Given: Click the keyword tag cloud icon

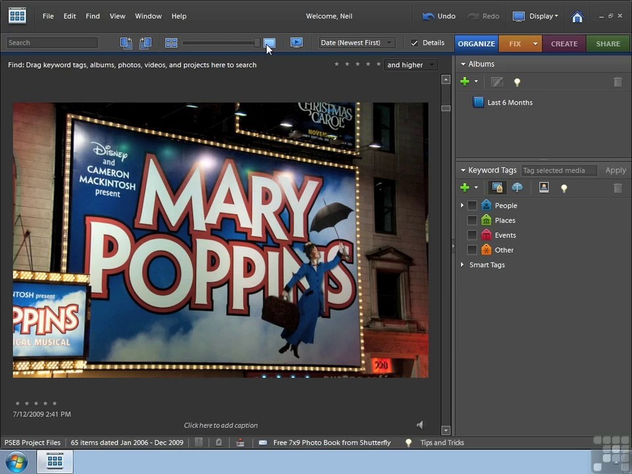Looking at the screenshot, I should coord(517,187).
